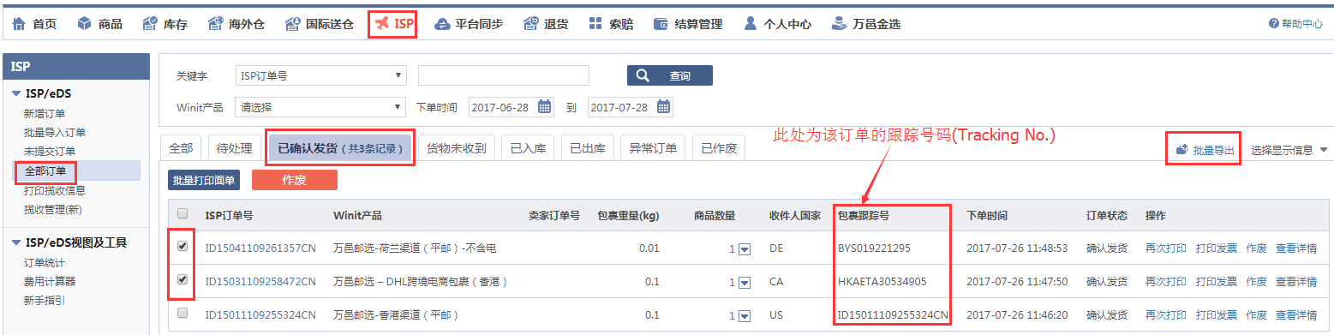
Task: Open 新手指引 in sidebar
Action: coord(45,300)
